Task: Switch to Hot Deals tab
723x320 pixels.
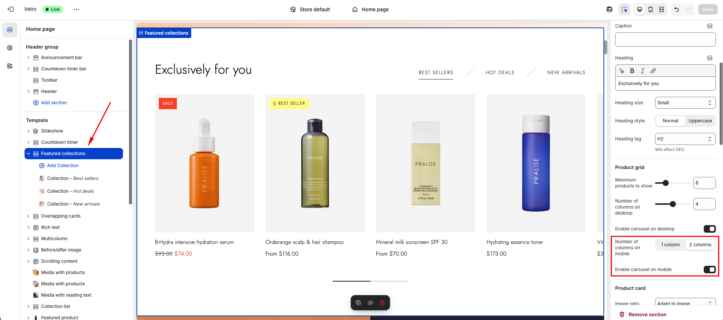Action: click(500, 73)
